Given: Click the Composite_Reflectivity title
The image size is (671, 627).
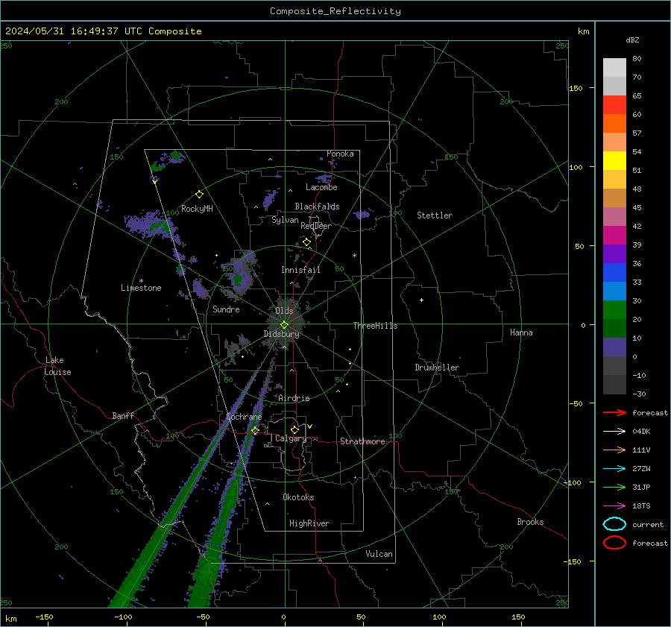Looking at the screenshot, I should pos(335,11).
